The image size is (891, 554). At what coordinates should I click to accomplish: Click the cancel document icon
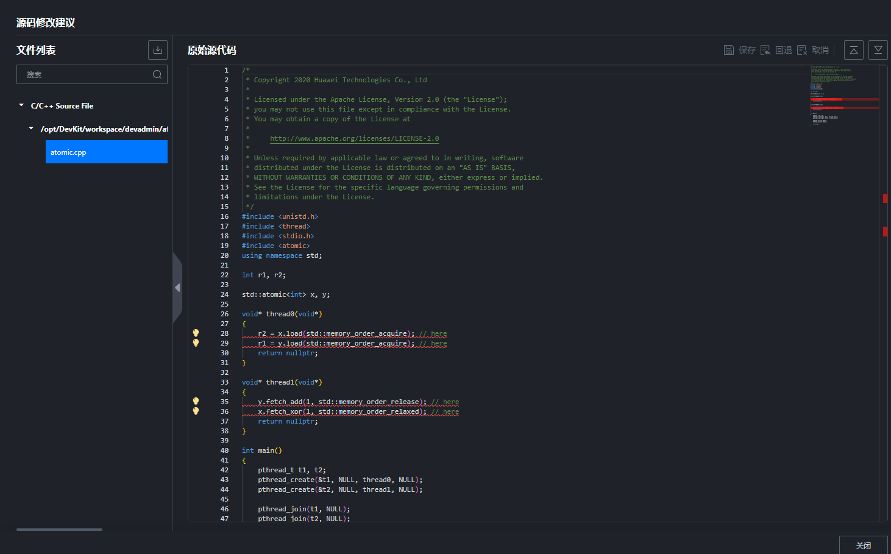802,50
